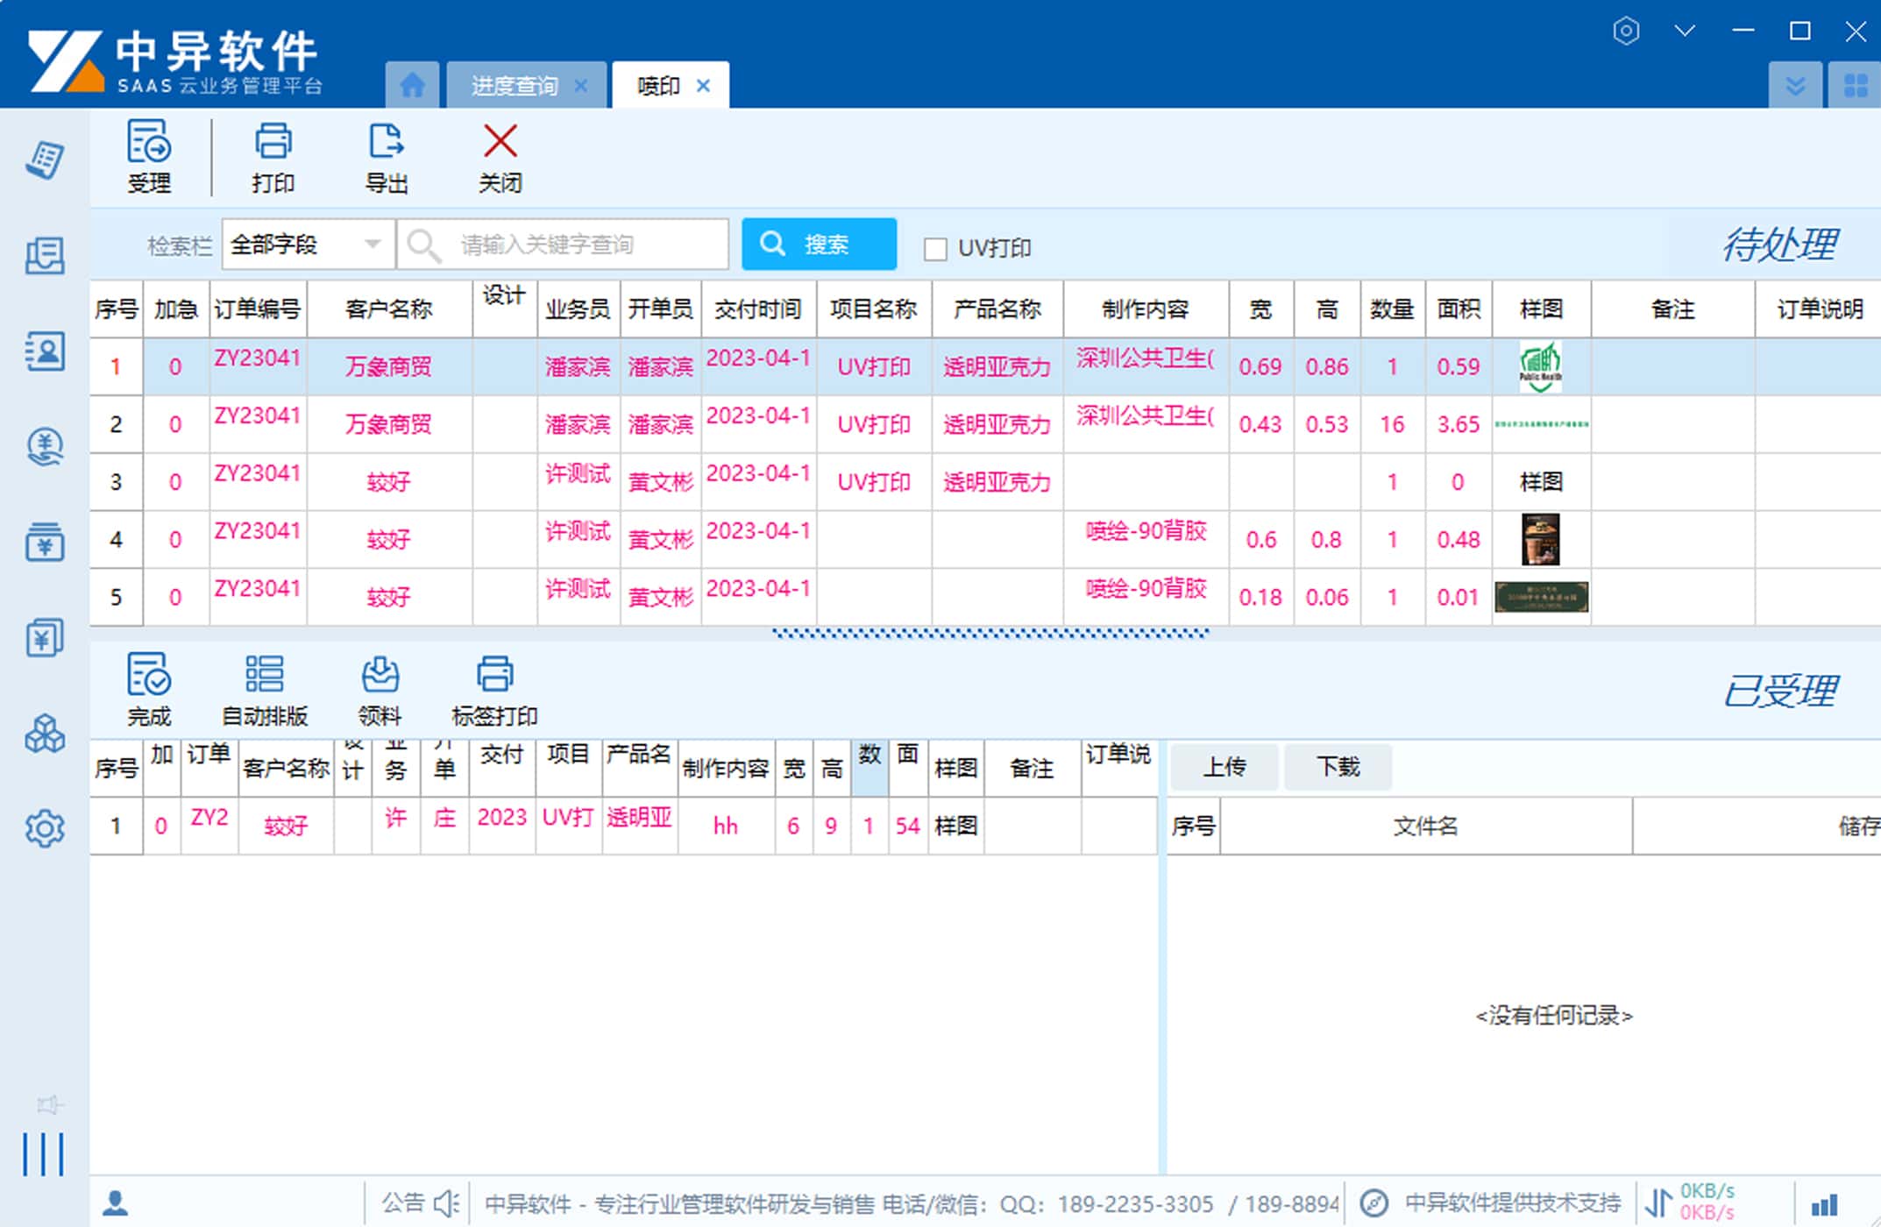This screenshot has height=1227, width=1881.
Task: Click the 订单说明 column header in top table
Action: pos(1820,309)
